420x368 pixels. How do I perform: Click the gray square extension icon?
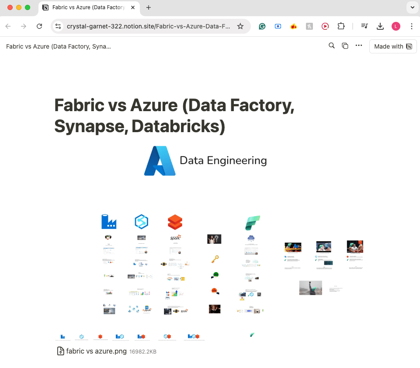click(309, 26)
